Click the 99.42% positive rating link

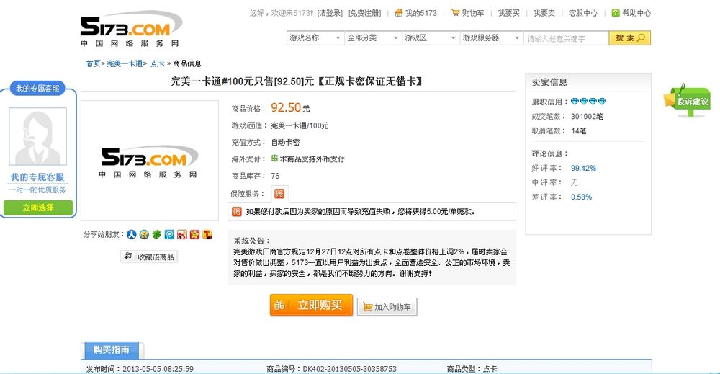pyautogui.click(x=583, y=168)
